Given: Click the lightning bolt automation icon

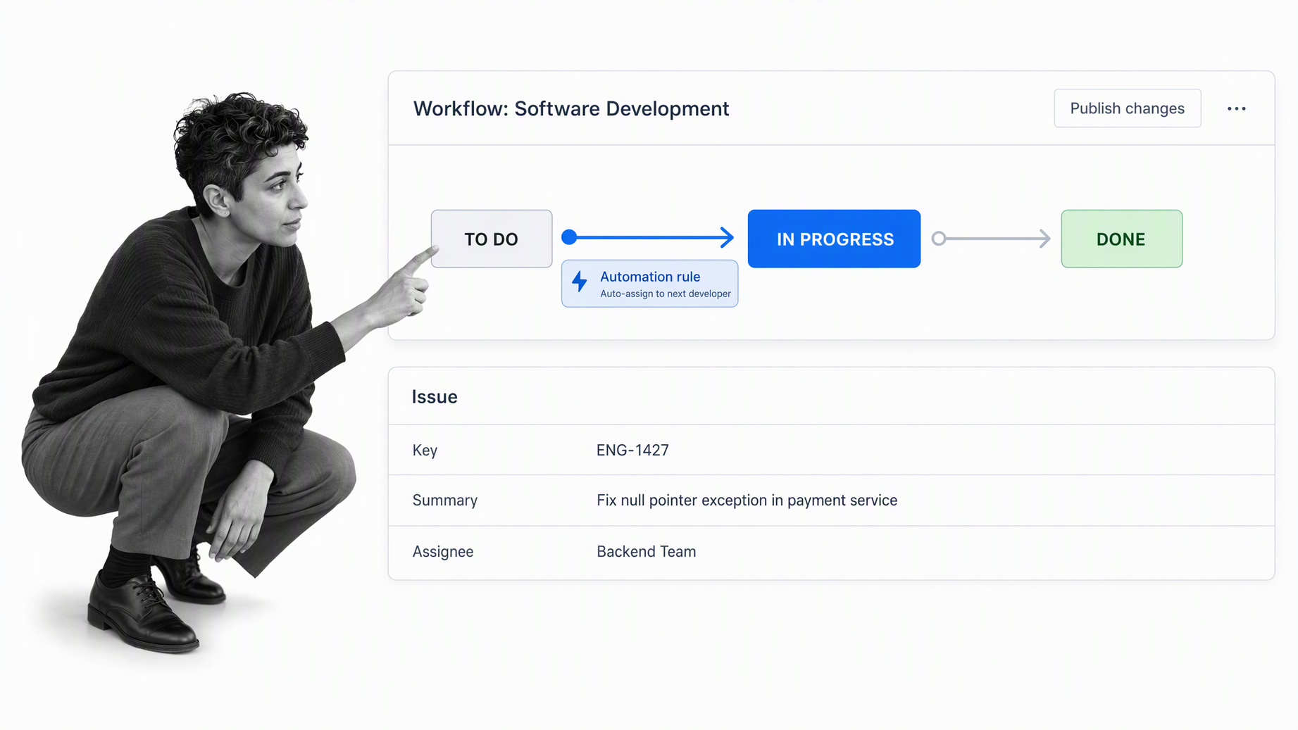Looking at the screenshot, I should (x=580, y=282).
